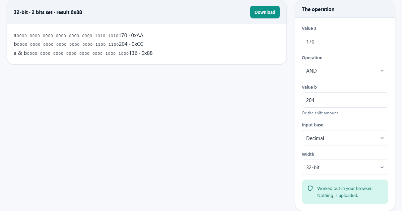This screenshot has width=402, height=211.
Task: Click 'The operation' panel heading
Action: [318, 9]
